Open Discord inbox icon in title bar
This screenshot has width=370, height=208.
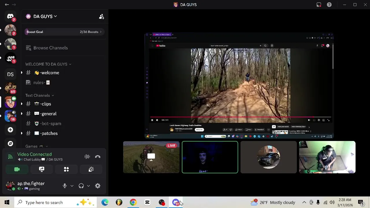coord(319,5)
